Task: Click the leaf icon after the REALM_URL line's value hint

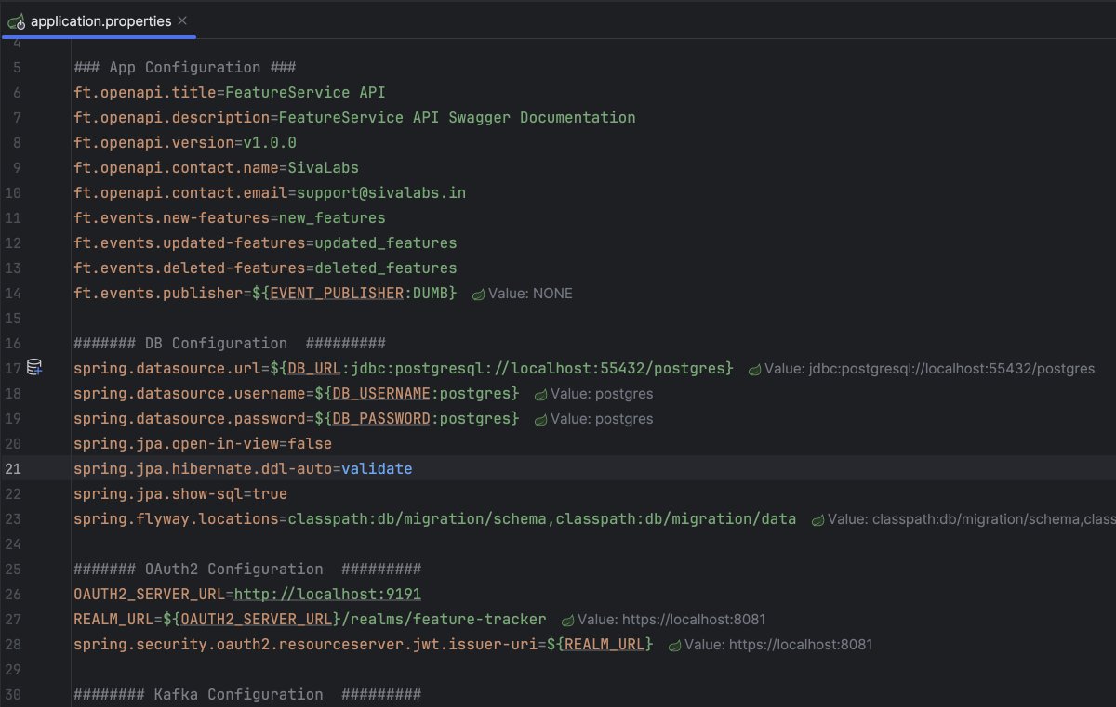Action: click(567, 620)
